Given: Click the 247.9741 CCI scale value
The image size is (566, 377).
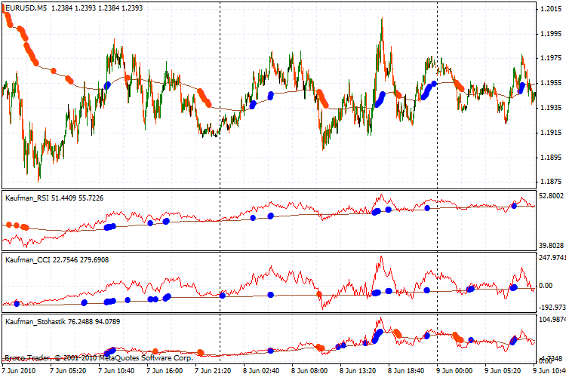Looking at the screenshot, I should coord(550,258).
